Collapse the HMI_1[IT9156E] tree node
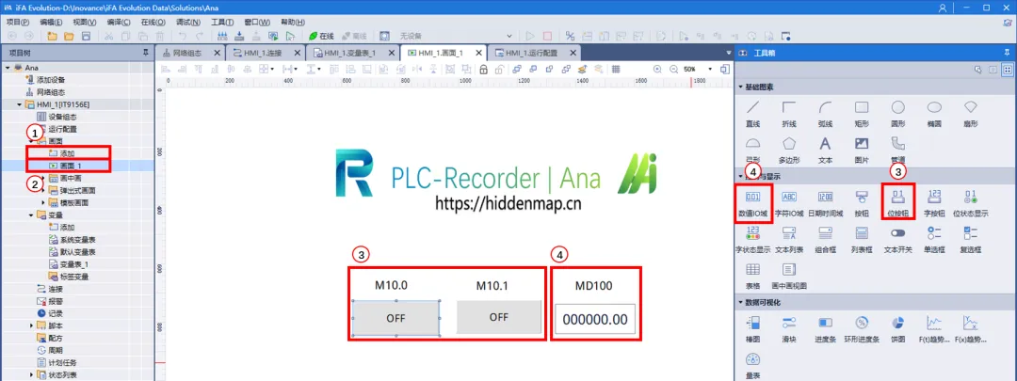 20,104
